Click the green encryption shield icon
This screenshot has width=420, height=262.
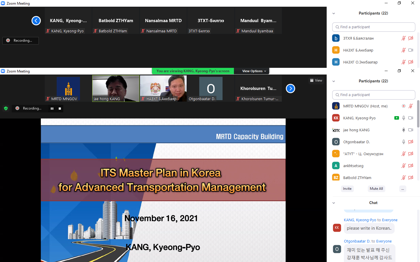(6, 109)
